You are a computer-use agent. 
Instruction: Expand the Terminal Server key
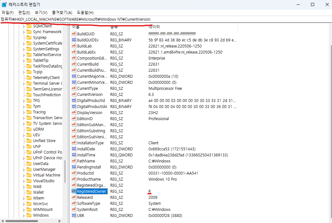pyautogui.click(x=24, y=84)
